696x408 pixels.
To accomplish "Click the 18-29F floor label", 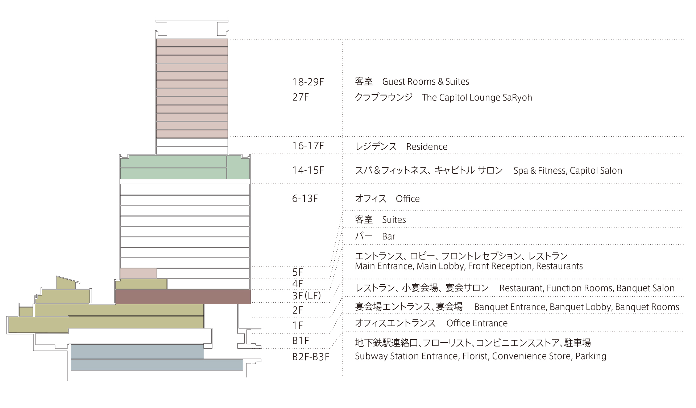I will (x=308, y=82).
